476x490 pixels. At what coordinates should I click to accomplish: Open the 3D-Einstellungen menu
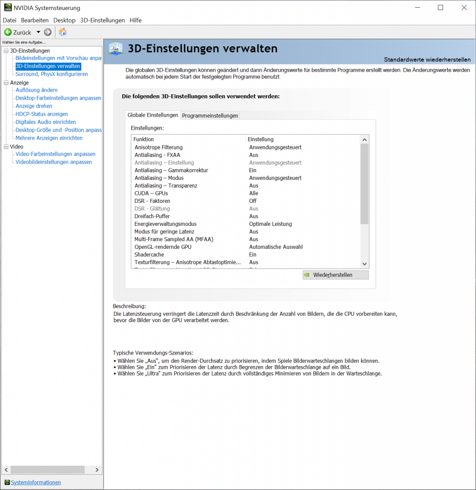pos(102,20)
